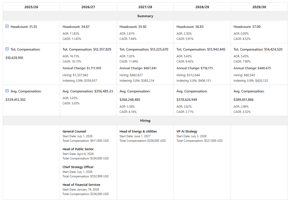
Task: Select the 2028/29 column header
Action: 202,7
